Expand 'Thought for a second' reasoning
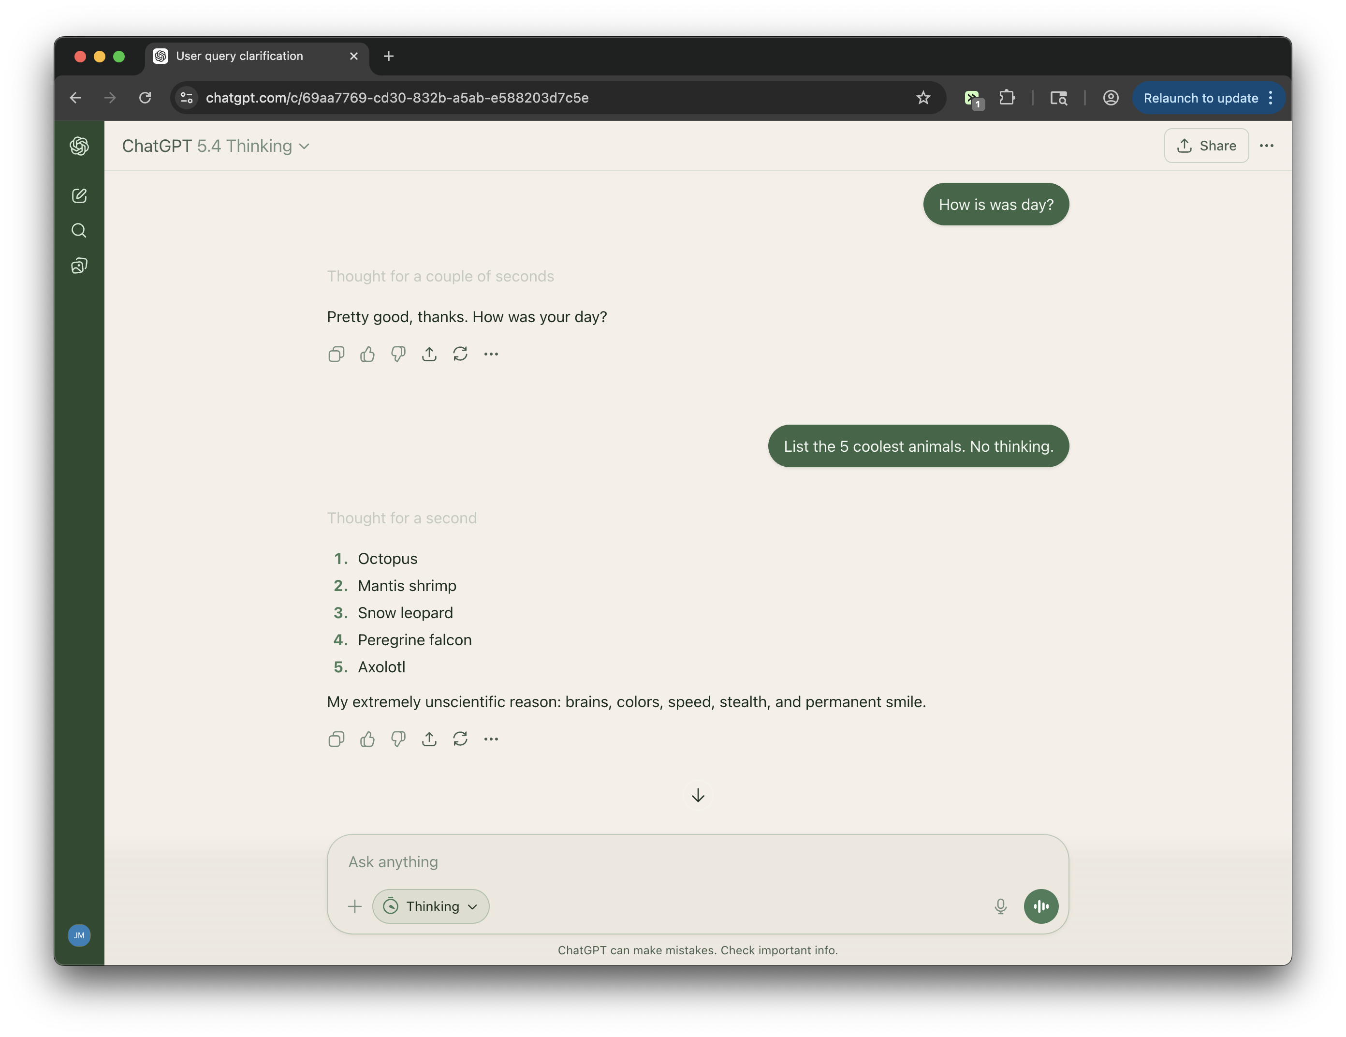 point(401,518)
